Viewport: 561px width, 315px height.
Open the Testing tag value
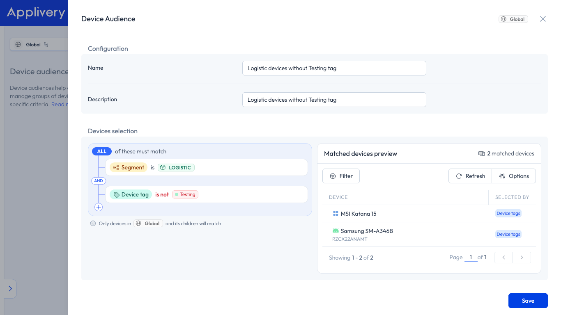[x=185, y=194]
